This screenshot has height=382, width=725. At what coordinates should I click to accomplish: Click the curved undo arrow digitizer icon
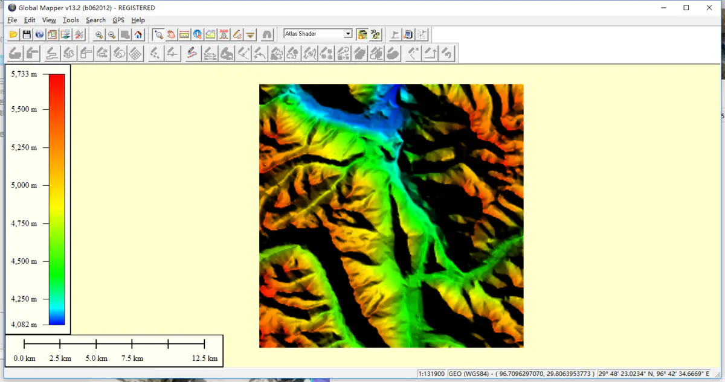[446, 53]
